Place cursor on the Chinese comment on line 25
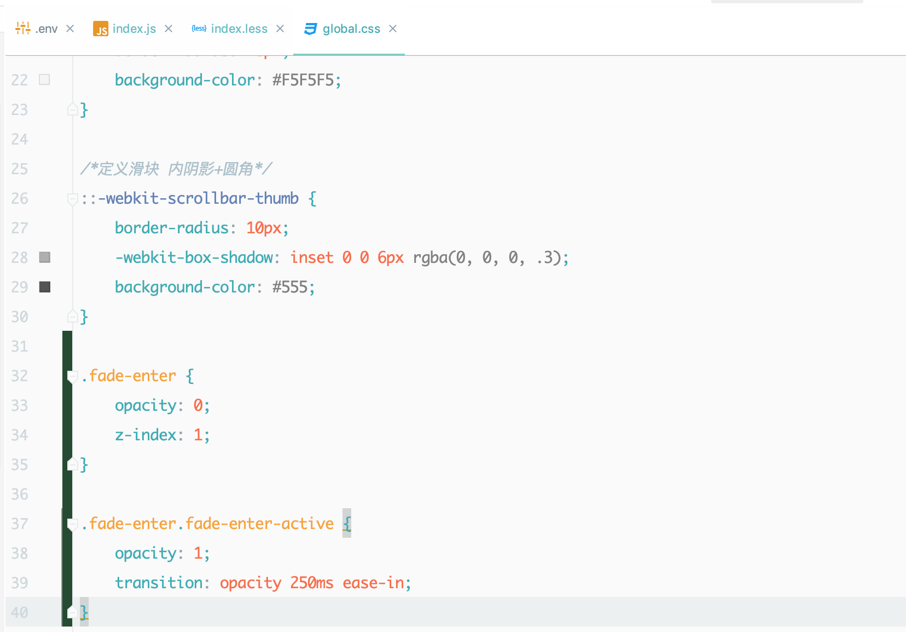Screen dimensions: 906x632 pyautogui.click(x=176, y=169)
